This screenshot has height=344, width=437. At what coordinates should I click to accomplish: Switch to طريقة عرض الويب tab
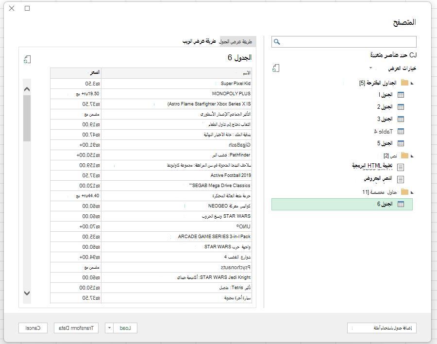(x=199, y=41)
